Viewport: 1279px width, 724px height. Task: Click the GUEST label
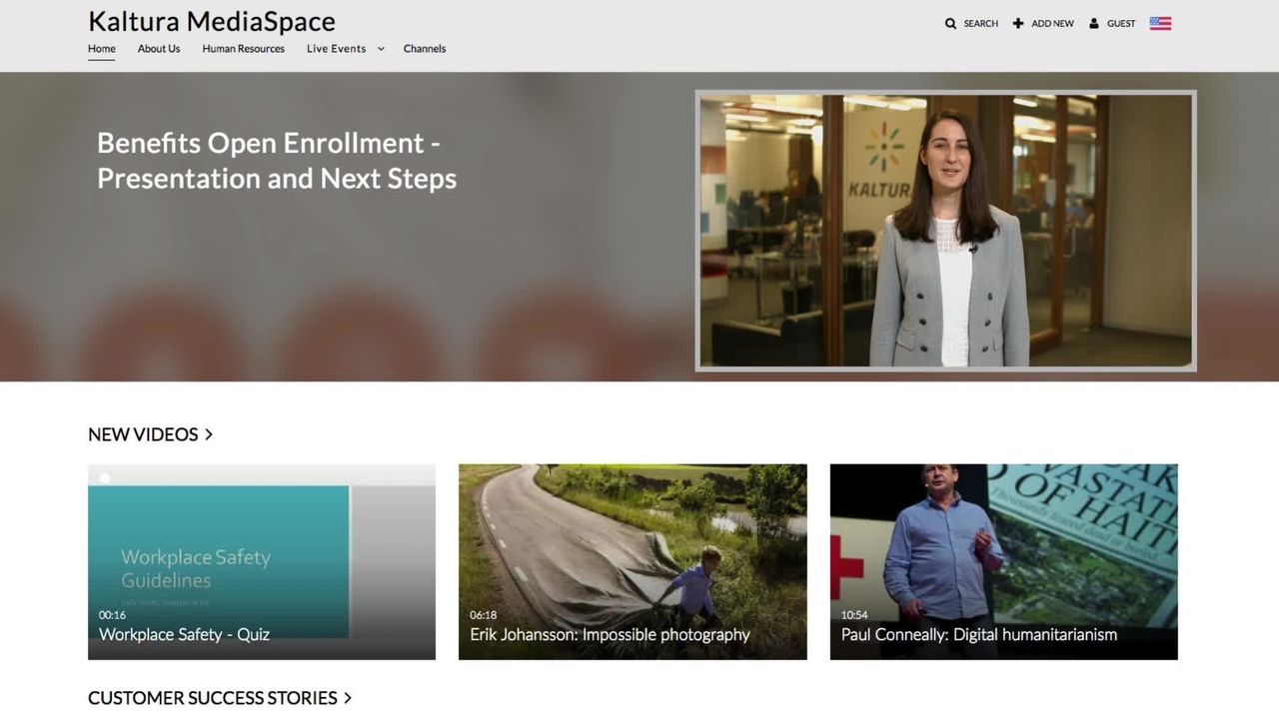tap(1121, 23)
